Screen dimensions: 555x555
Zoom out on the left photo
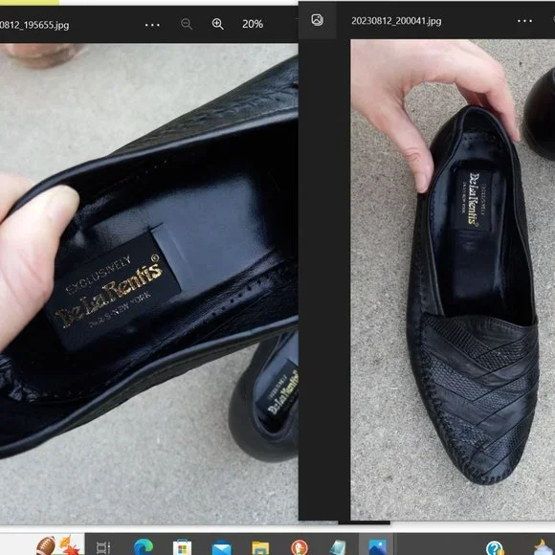point(187,24)
